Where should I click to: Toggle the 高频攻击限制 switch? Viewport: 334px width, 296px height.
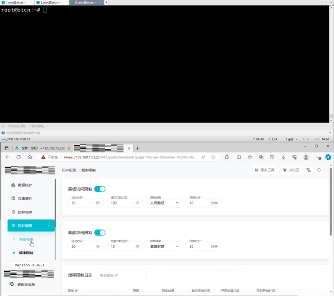click(100, 232)
